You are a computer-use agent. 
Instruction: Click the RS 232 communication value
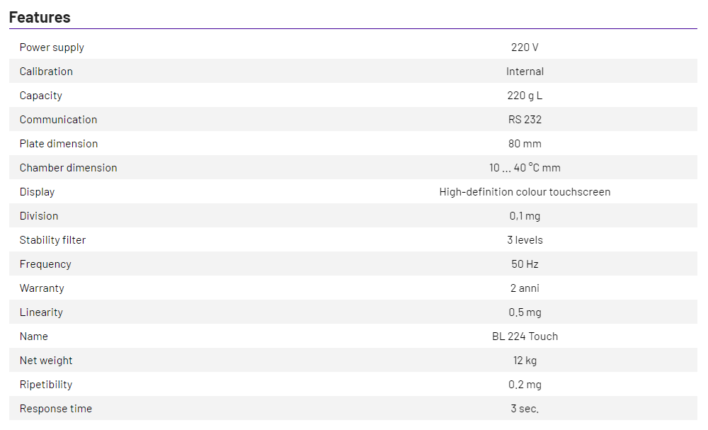click(x=525, y=120)
